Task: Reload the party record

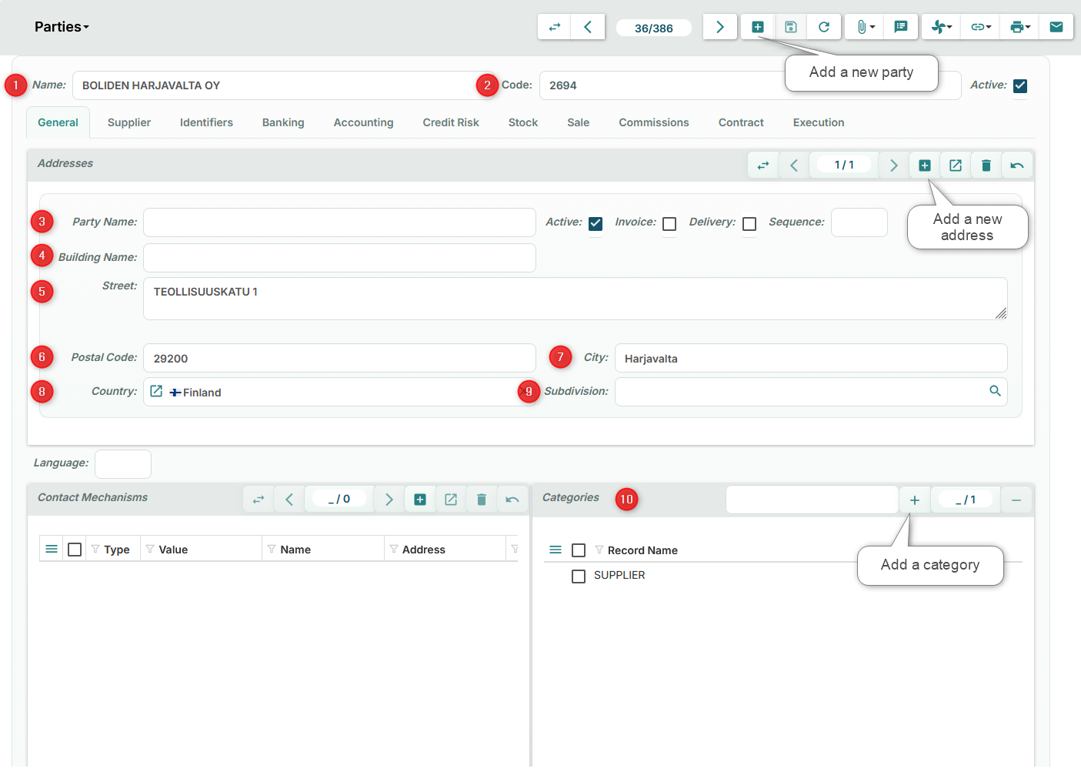Action: click(x=824, y=27)
